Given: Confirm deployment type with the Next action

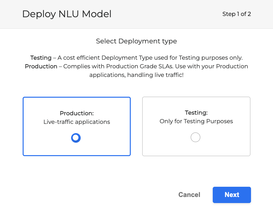Looking at the screenshot, I should pyautogui.click(x=232, y=195).
